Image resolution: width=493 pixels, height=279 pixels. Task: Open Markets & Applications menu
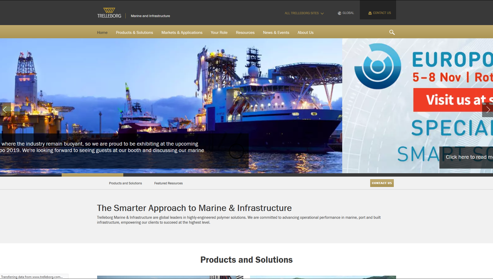point(182,33)
